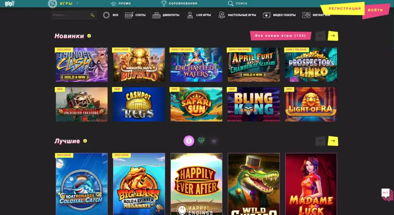This screenshot has width=394, height=215.
Task: Open the Промо menu item
Action: pyautogui.click(x=120, y=3)
